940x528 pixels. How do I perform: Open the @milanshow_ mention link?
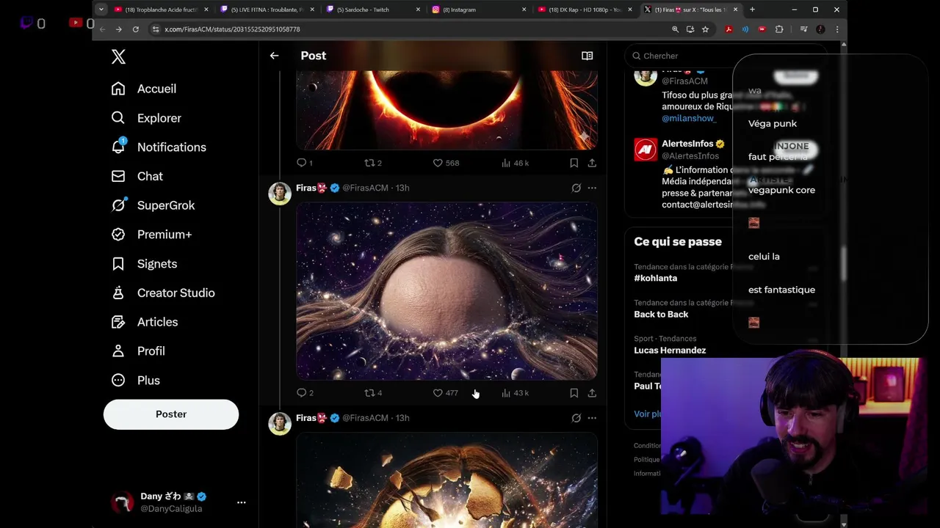click(x=689, y=118)
